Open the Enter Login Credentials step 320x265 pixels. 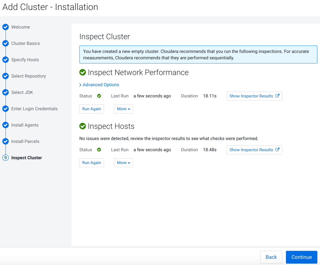34,109
